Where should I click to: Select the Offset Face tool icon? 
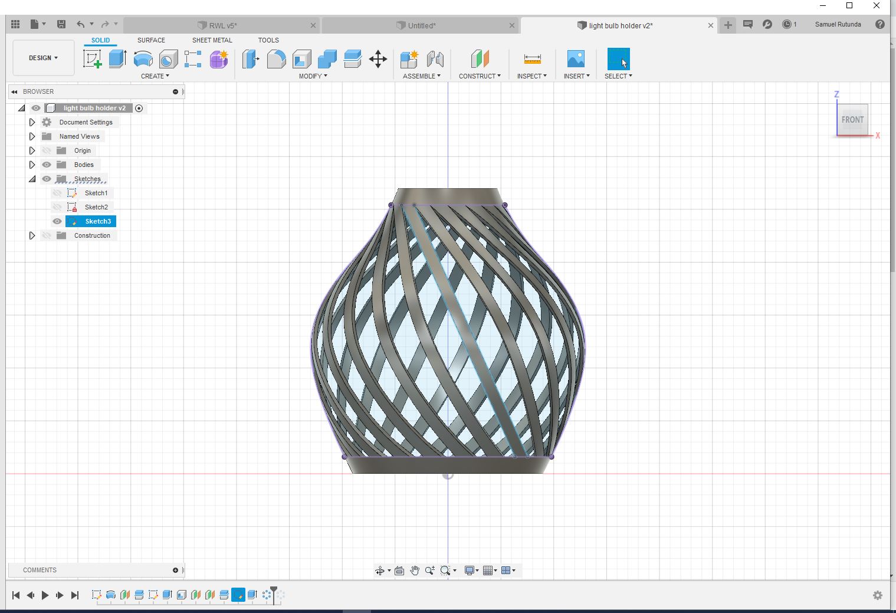pyautogui.click(x=352, y=59)
